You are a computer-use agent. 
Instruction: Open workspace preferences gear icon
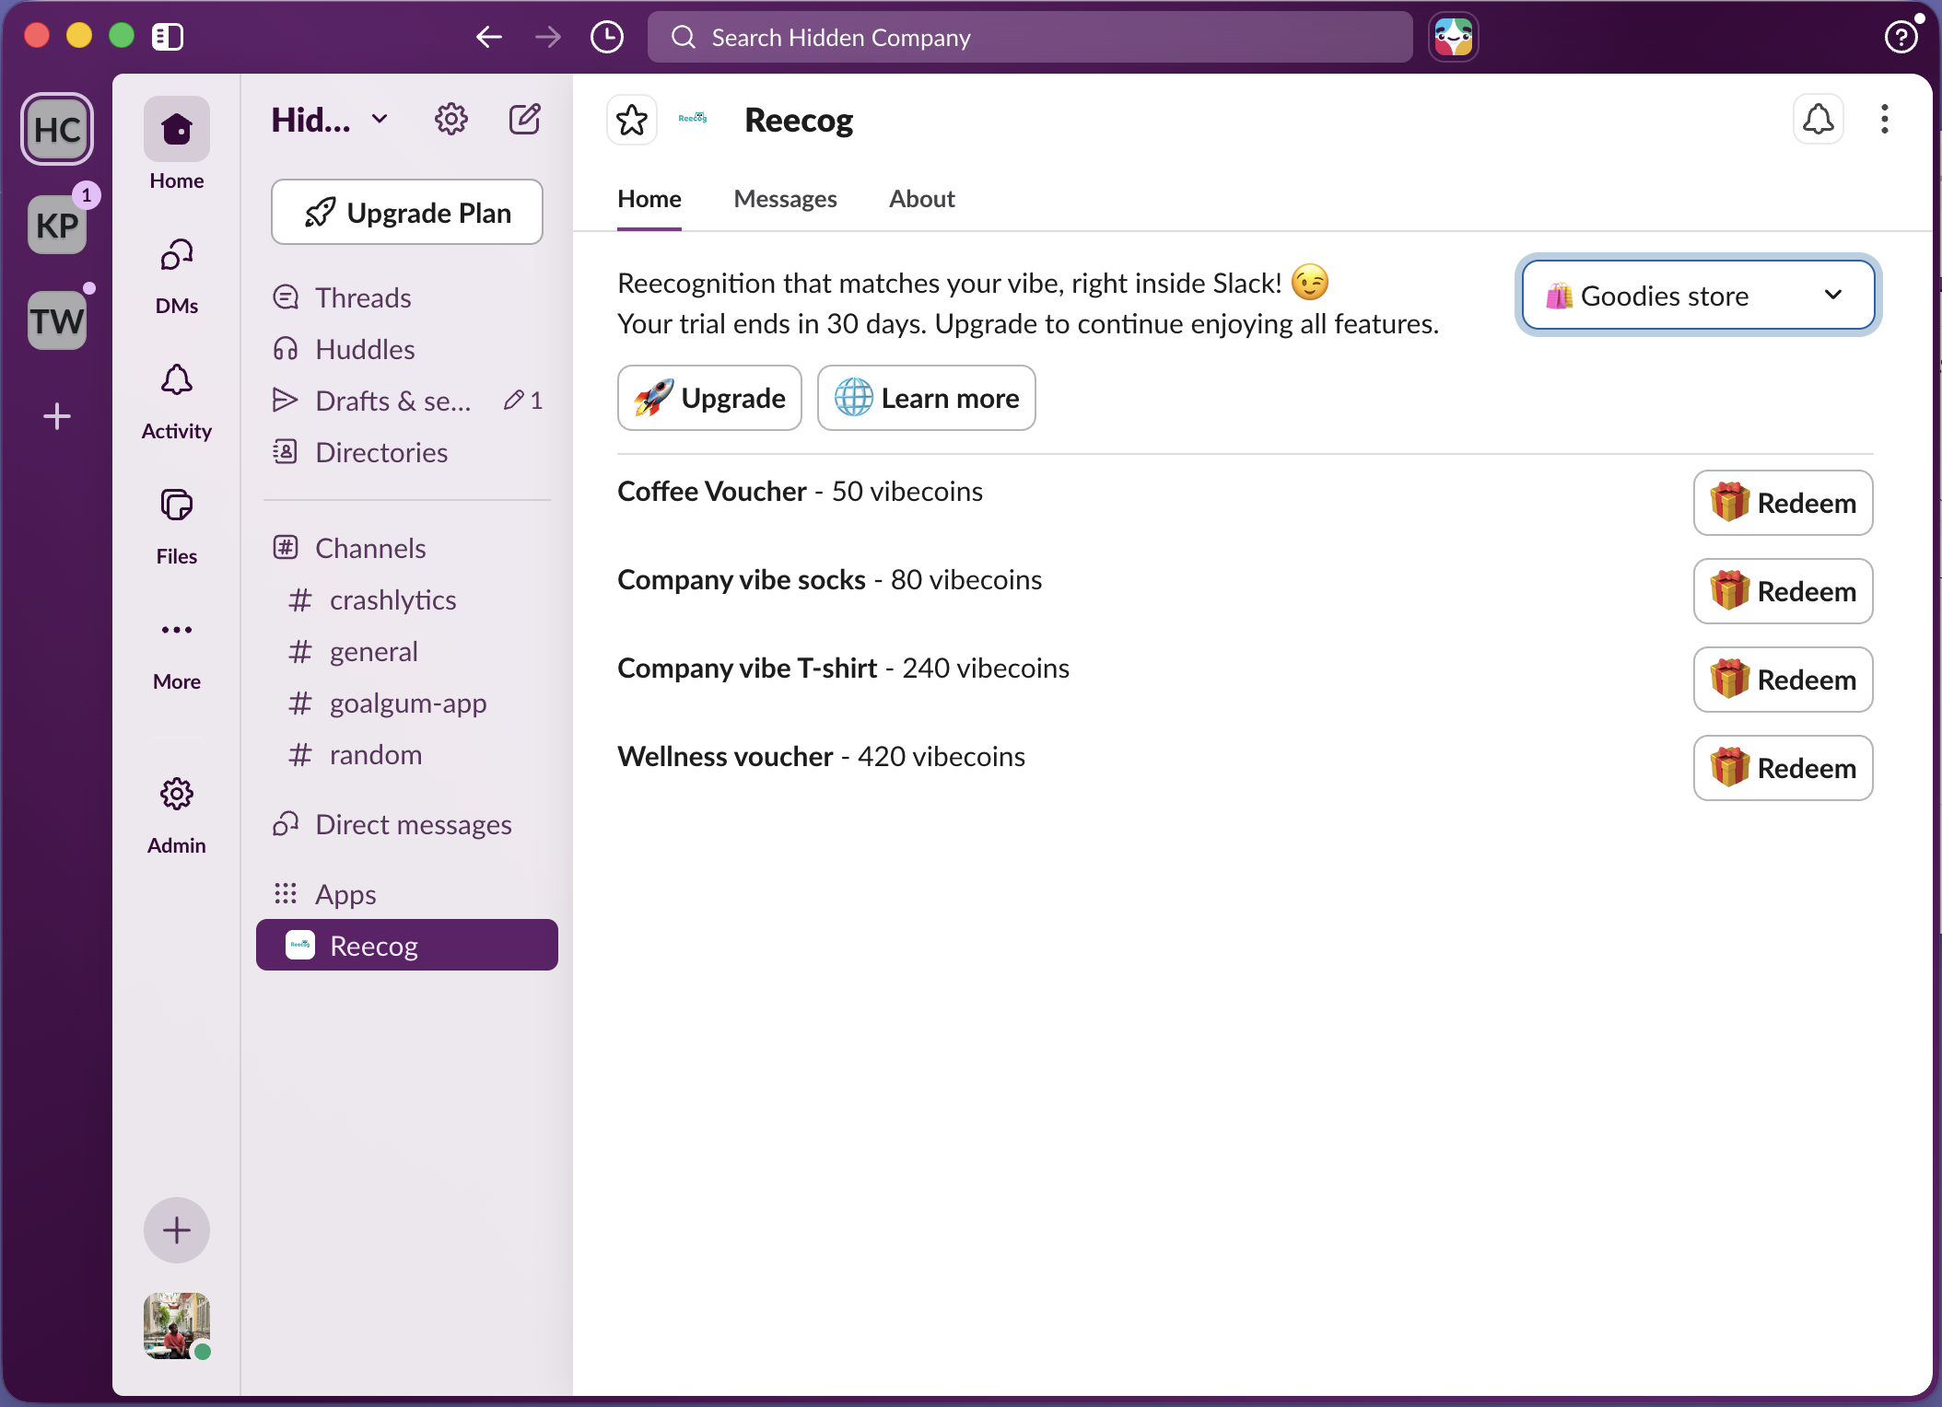(451, 119)
